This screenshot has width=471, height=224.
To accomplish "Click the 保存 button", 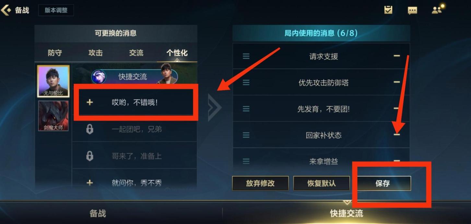I will (383, 183).
